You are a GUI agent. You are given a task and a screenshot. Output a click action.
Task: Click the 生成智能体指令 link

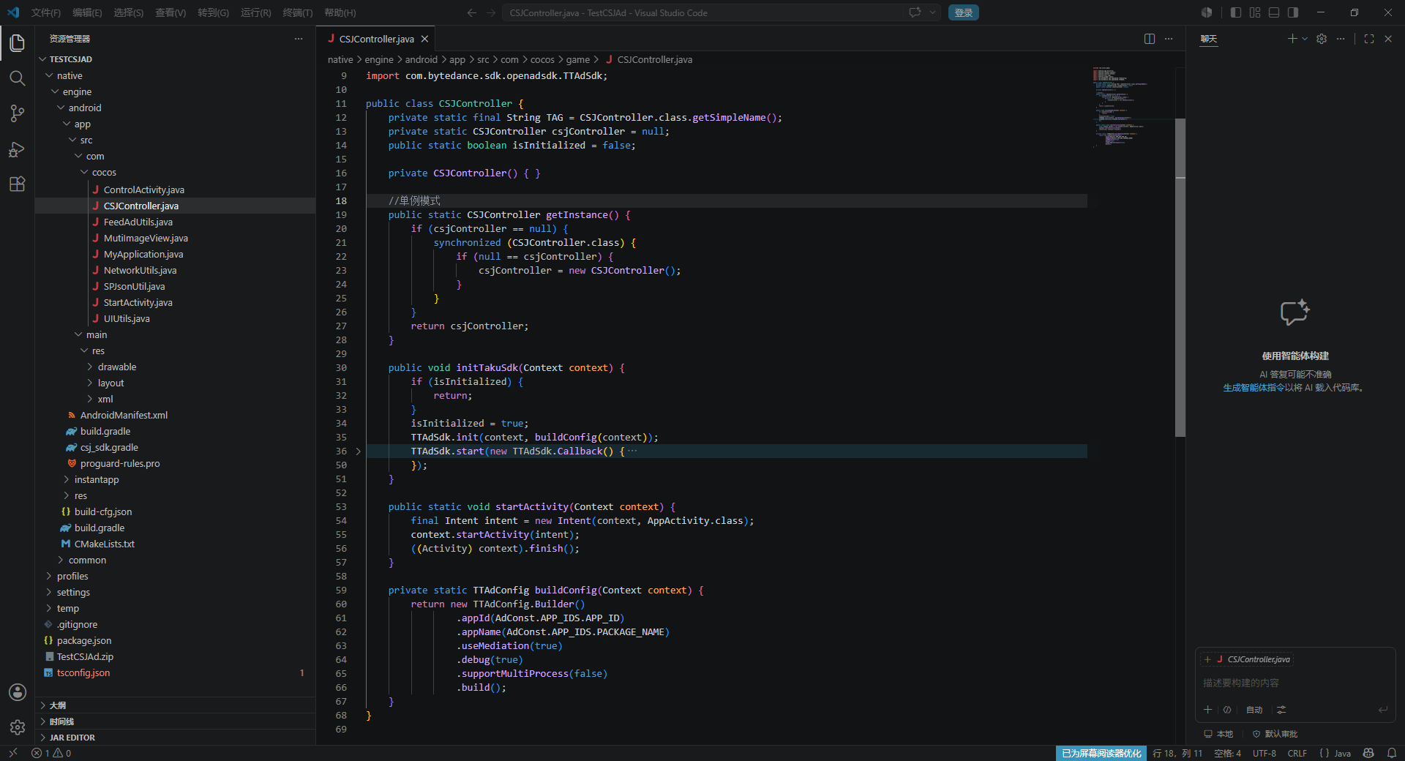pyautogui.click(x=1254, y=388)
